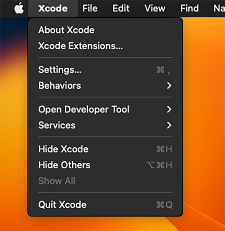Viewport: 225px width, 231px height.
Task: Click the disabled Show All item
Action: click(x=57, y=181)
